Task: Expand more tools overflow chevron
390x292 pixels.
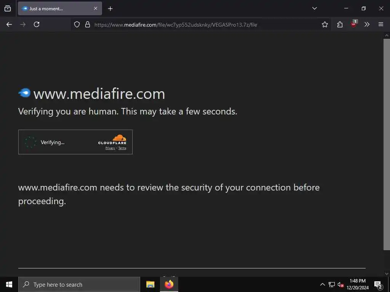Action: click(x=367, y=24)
